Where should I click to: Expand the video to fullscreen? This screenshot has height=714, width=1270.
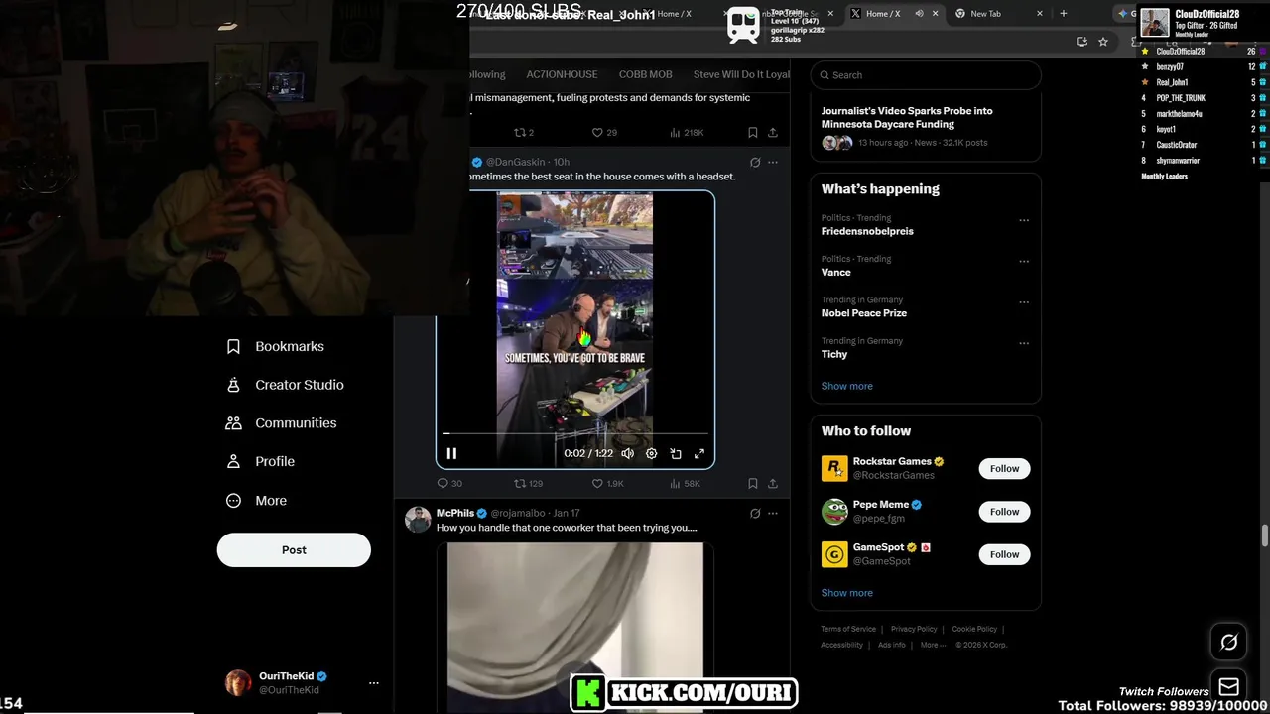699,453
